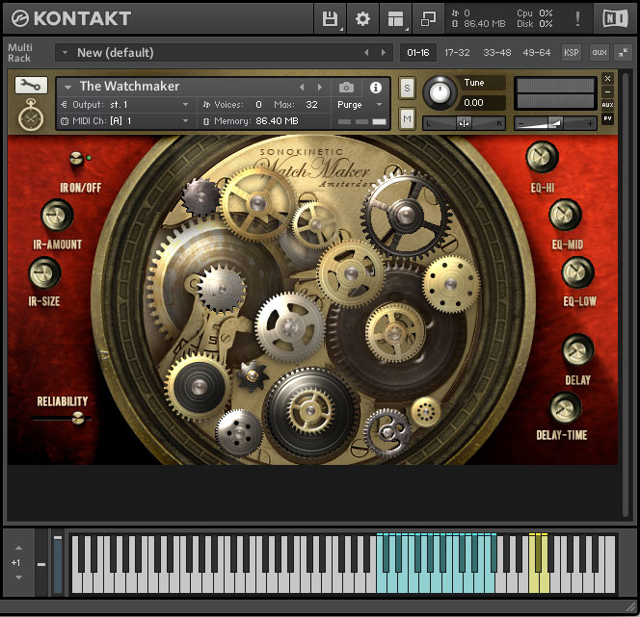Click the KSP button
The width and height of the screenshot is (640, 617).
click(572, 52)
